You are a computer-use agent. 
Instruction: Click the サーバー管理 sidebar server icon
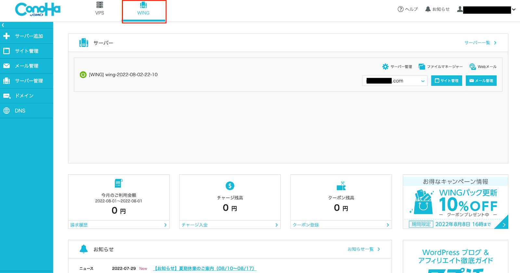coord(6,81)
